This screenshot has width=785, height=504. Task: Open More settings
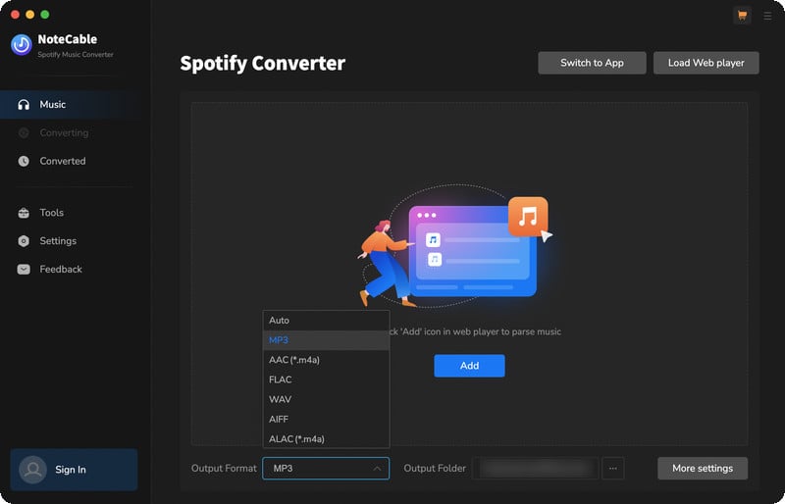(703, 469)
